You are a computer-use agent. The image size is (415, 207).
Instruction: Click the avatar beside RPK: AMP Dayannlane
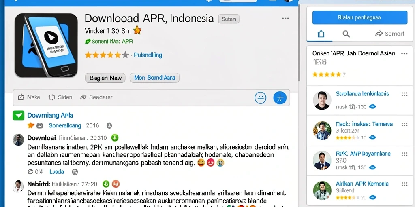pyautogui.click(x=322, y=160)
